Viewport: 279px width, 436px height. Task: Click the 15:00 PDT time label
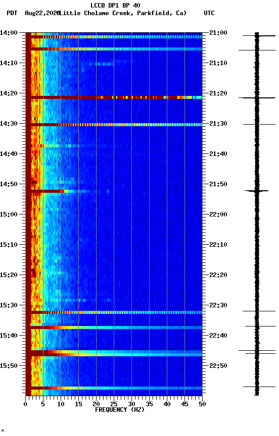click(x=9, y=214)
